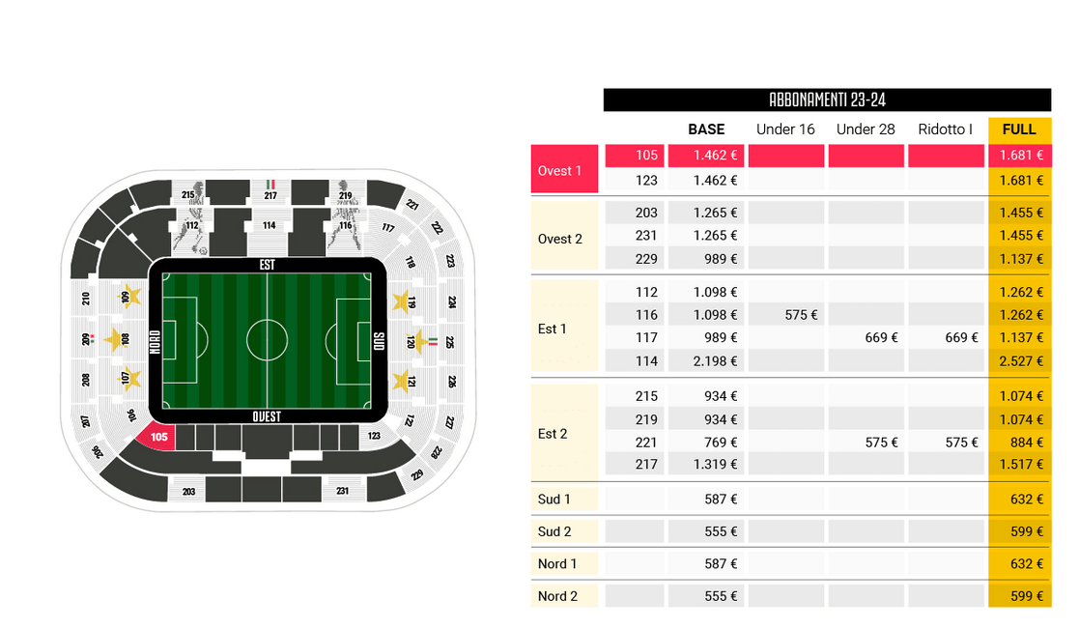Click the gold star at sector 121
Viewport: 1079px width, 629px height.
pyautogui.click(x=401, y=381)
